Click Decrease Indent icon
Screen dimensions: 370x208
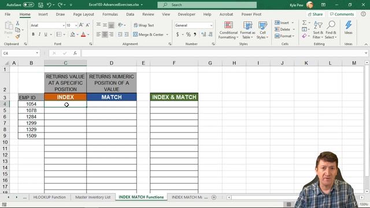(x=120, y=35)
